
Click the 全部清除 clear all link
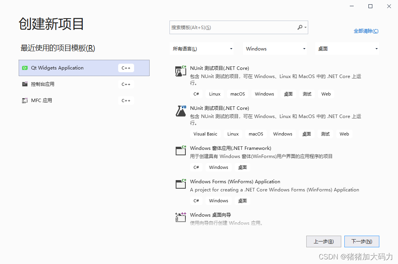(x=366, y=31)
